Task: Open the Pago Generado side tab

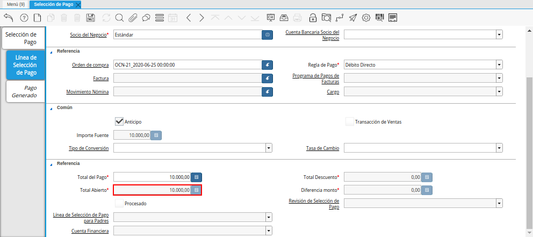Action: point(26,91)
